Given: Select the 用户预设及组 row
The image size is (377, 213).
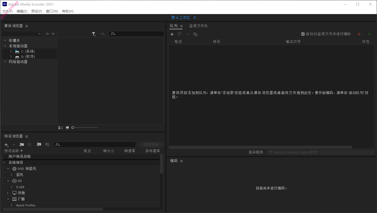Looking at the screenshot, I should pyautogui.click(x=81, y=157).
